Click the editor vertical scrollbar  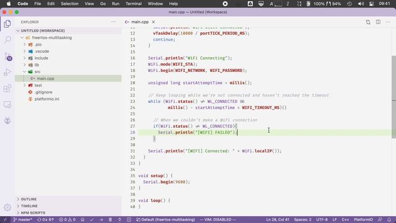[x=394, y=97]
